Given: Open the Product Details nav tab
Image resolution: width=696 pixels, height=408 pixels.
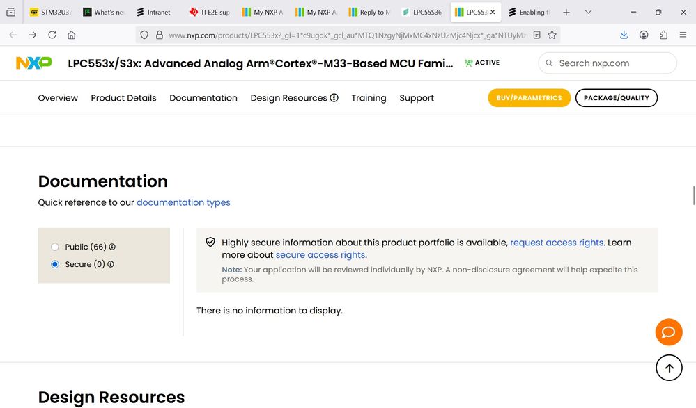Looking at the screenshot, I should point(123,98).
